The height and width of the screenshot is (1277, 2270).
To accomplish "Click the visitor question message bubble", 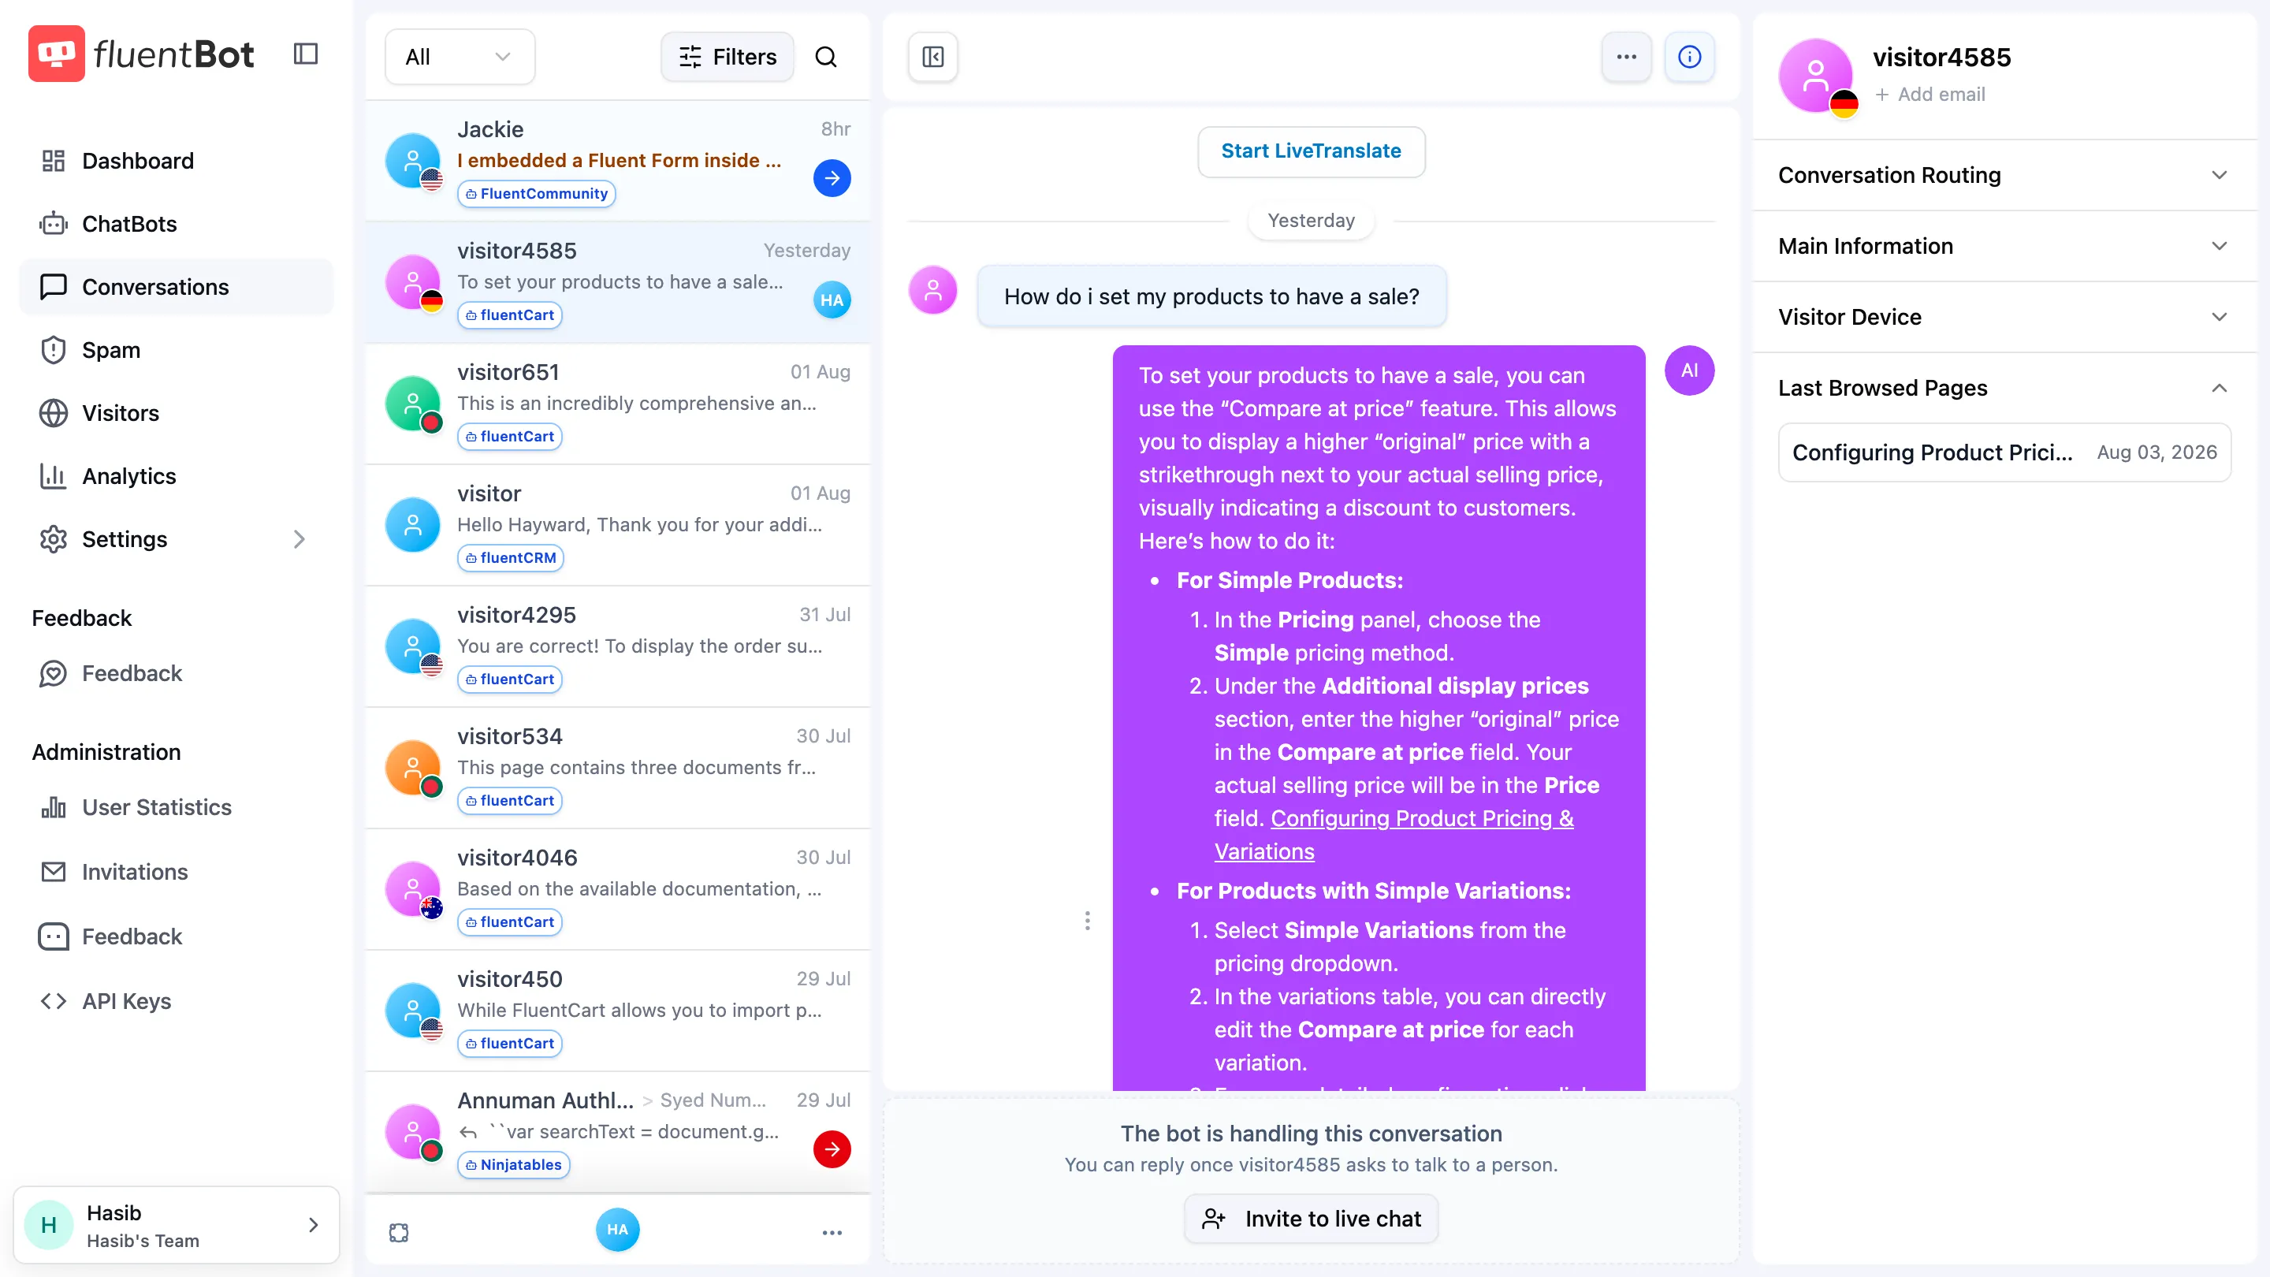I will pos(1211,297).
